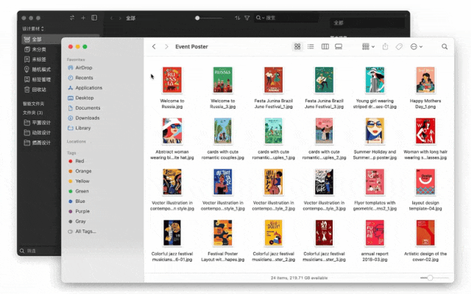Viewport: 471px width, 294px height.
Task: Go back in Finder window
Action: [x=154, y=46]
